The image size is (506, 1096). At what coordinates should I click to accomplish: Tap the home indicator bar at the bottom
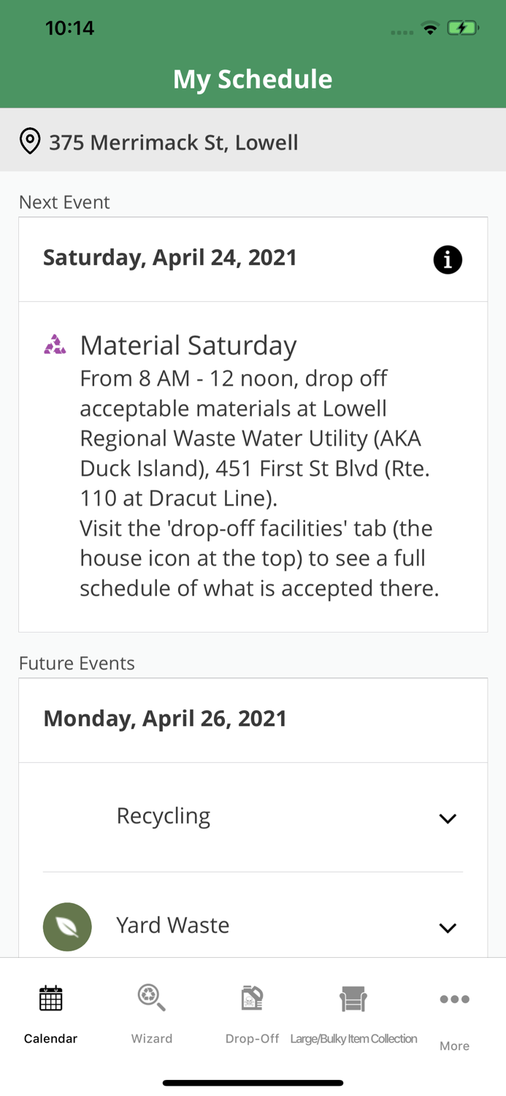tap(253, 1082)
